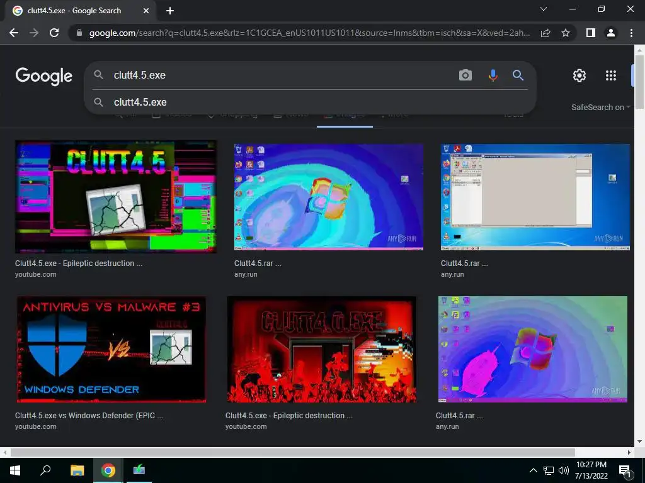This screenshot has height=483, width=645.
Task: Open 'Clutt4.5.exe vs Windows Defender' title
Action: [x=89, y=415]
